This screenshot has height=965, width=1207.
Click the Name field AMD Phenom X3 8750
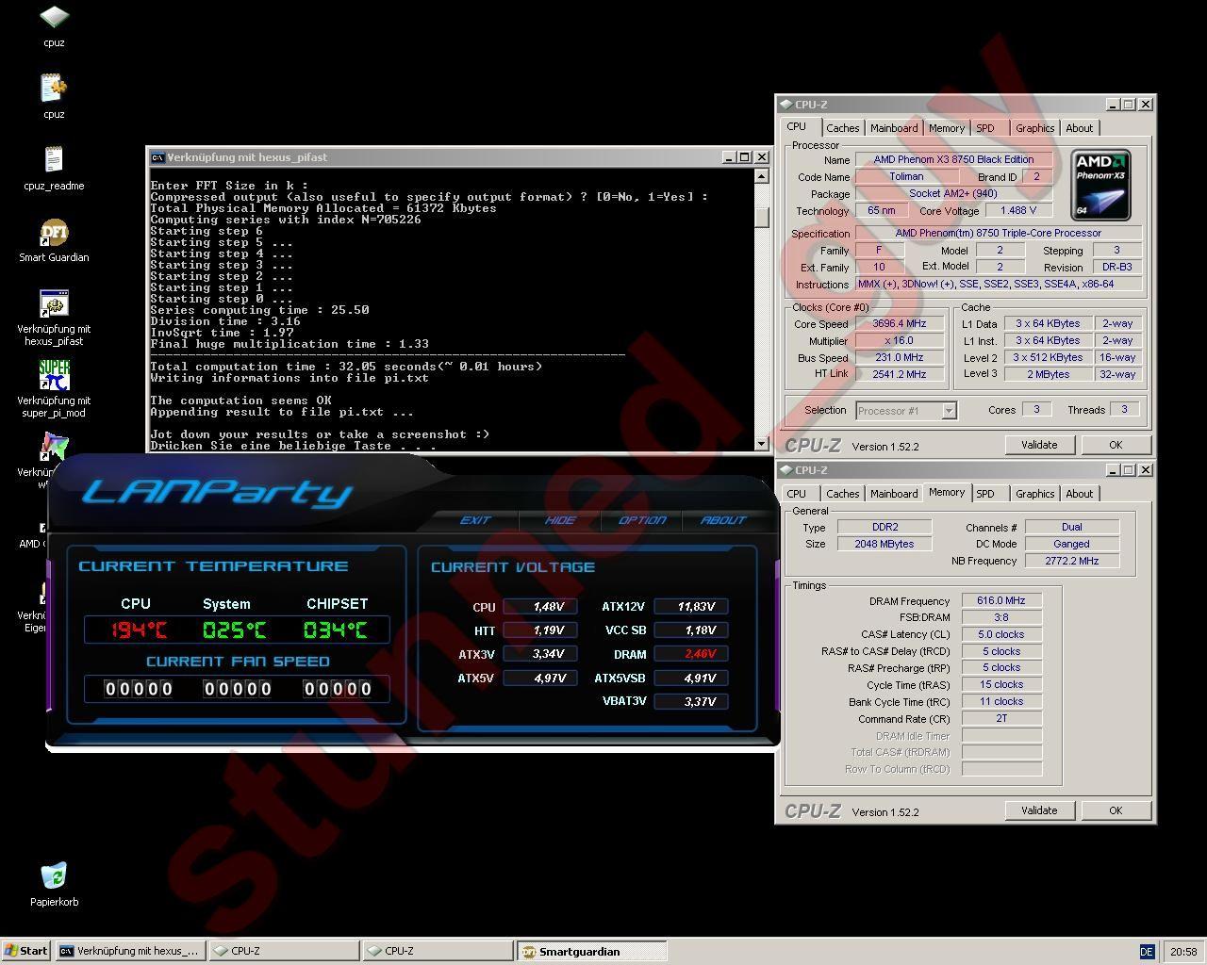953,159
